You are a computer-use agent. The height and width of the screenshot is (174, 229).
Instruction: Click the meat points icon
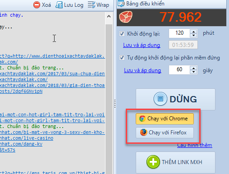(x=126, y=17)
